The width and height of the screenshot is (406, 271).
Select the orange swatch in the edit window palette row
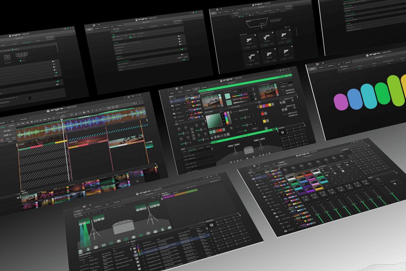261,107
